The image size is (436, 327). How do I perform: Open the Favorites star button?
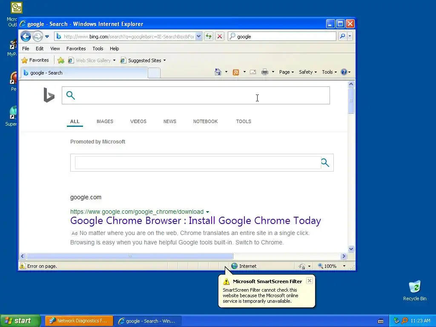click(35, 60)
